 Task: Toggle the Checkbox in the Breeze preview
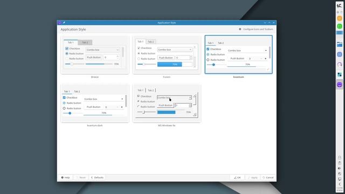67,48
